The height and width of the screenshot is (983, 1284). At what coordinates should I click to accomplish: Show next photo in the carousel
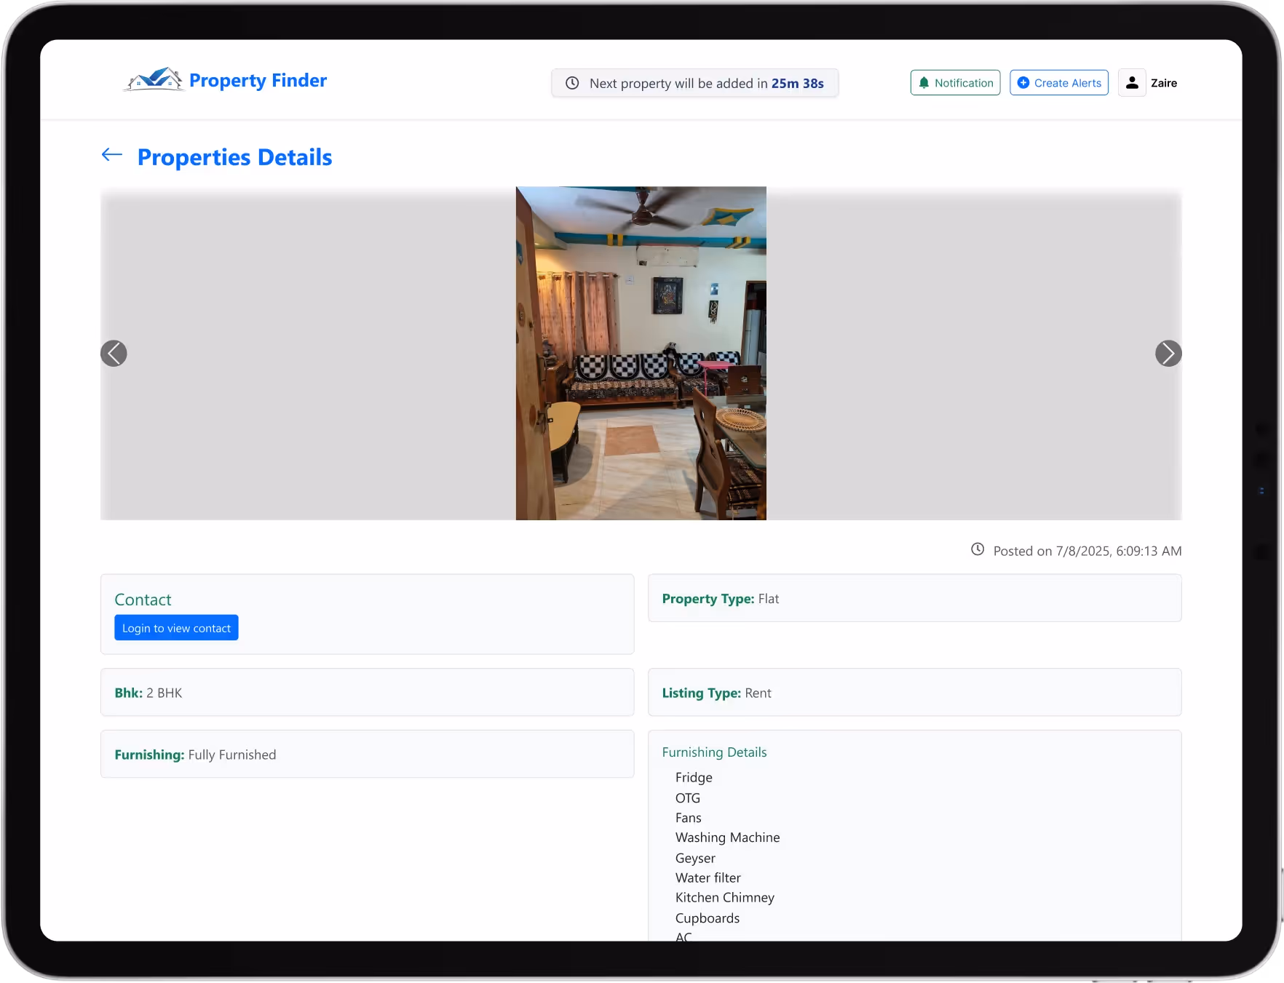(1168, 353)
